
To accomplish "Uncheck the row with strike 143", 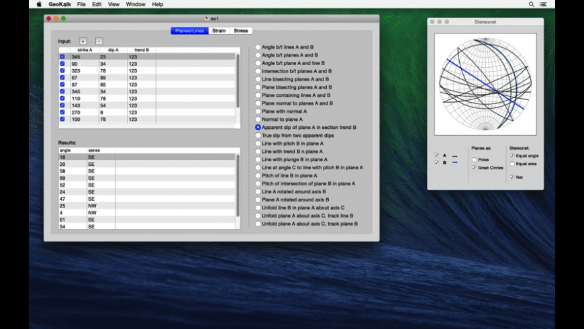I will (x=62, y=105).
